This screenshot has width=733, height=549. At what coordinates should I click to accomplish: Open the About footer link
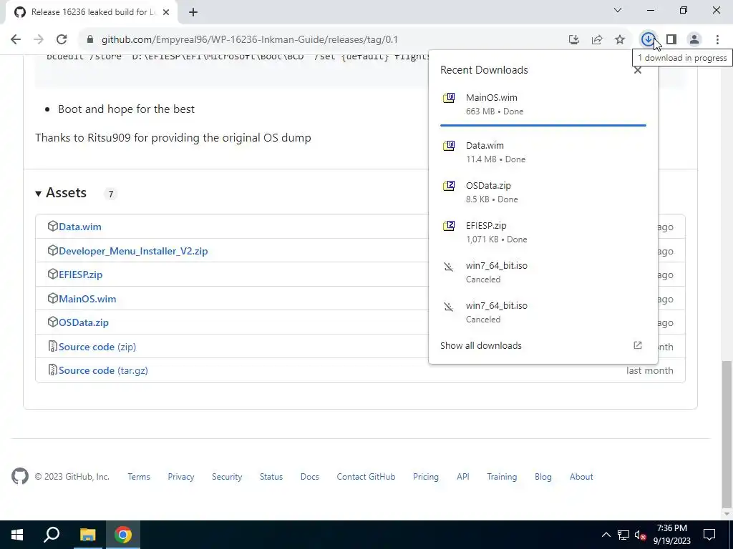point(581,477)
